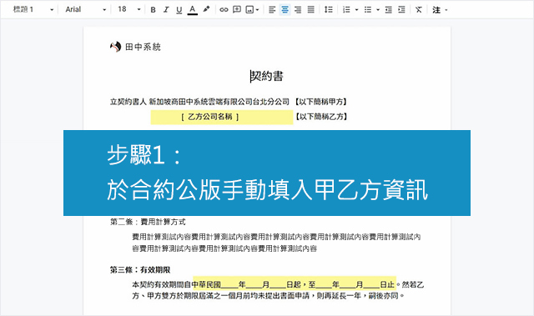This screenshot has height=316, width=534.
Task: Expand the 注 input tools dropdown arrow
Action: [446, 10]
